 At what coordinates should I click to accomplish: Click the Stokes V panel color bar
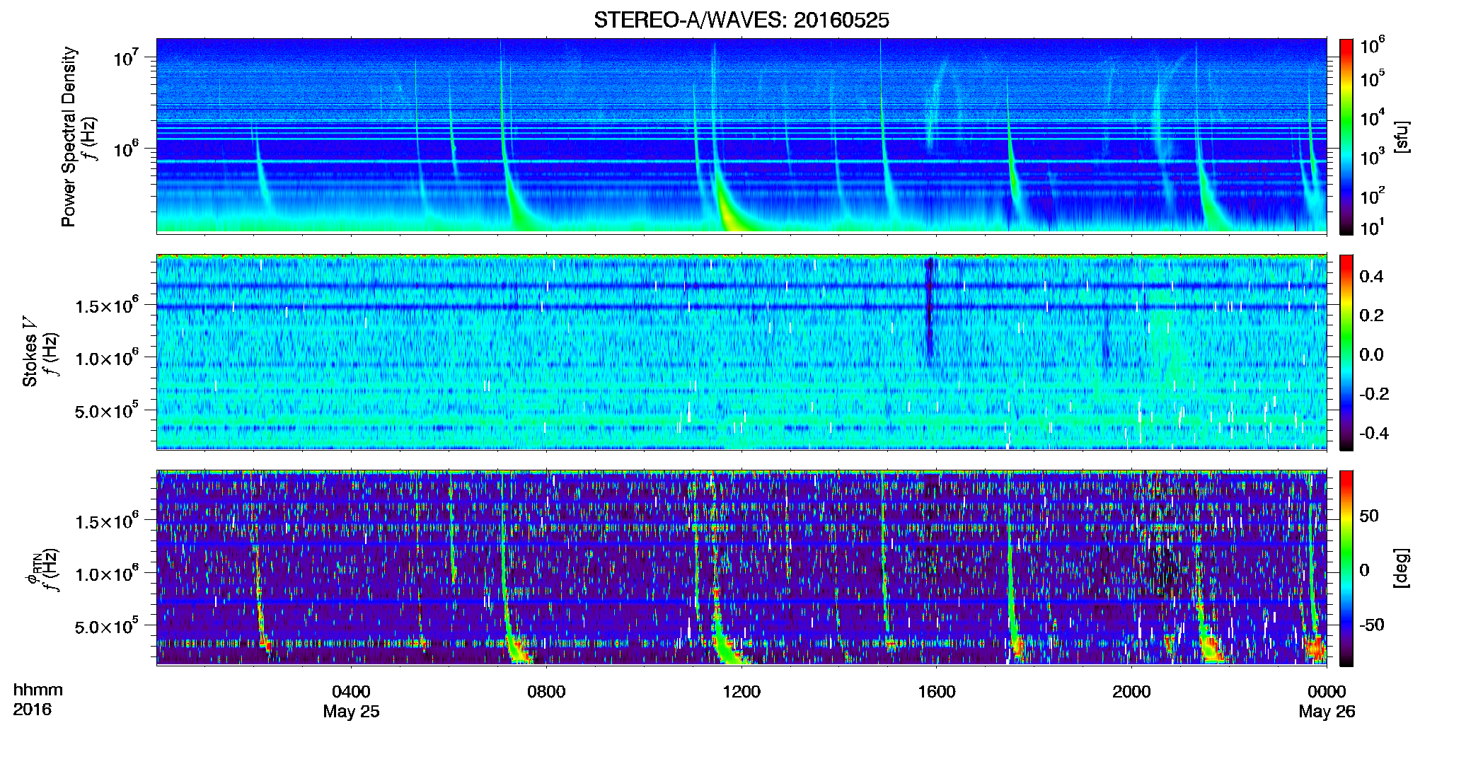tap(1346, 352)
